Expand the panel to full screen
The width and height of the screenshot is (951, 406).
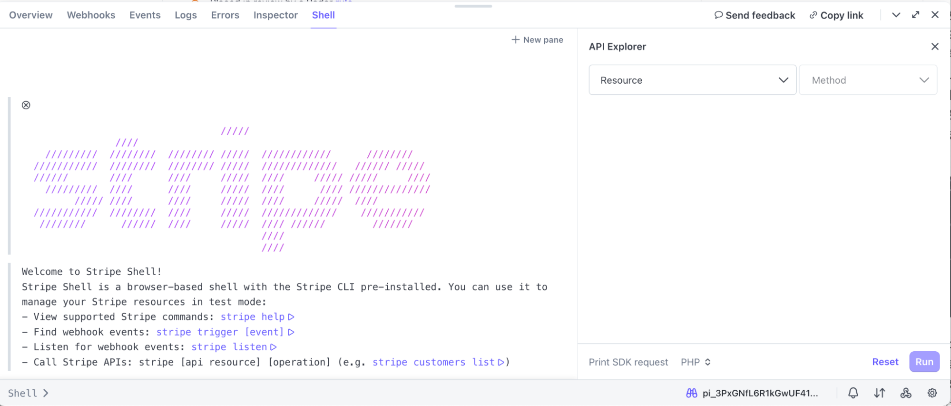click(915, 15)
